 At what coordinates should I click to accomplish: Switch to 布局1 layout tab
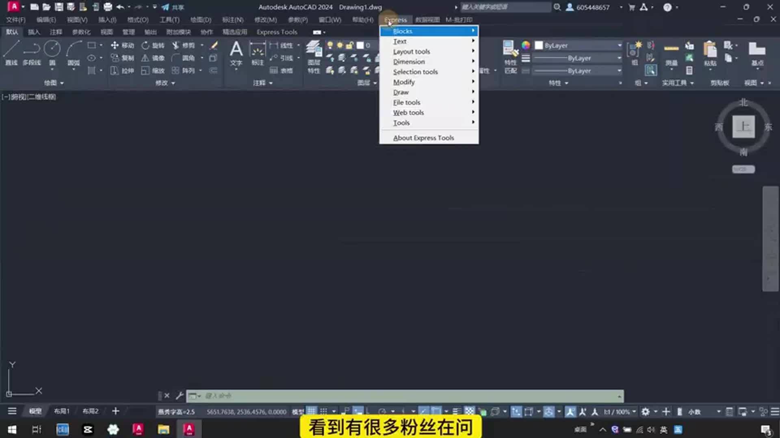61,411
